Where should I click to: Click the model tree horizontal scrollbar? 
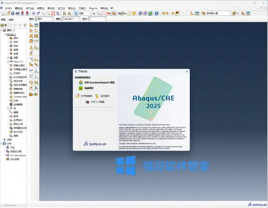point(10,205)
